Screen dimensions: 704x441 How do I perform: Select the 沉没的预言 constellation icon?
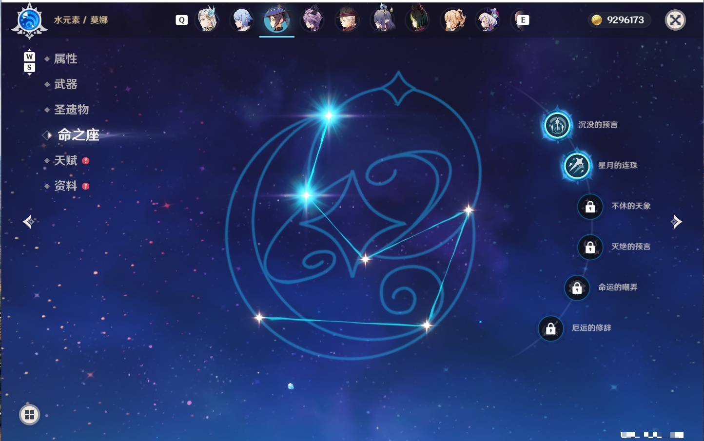point(557,125)
